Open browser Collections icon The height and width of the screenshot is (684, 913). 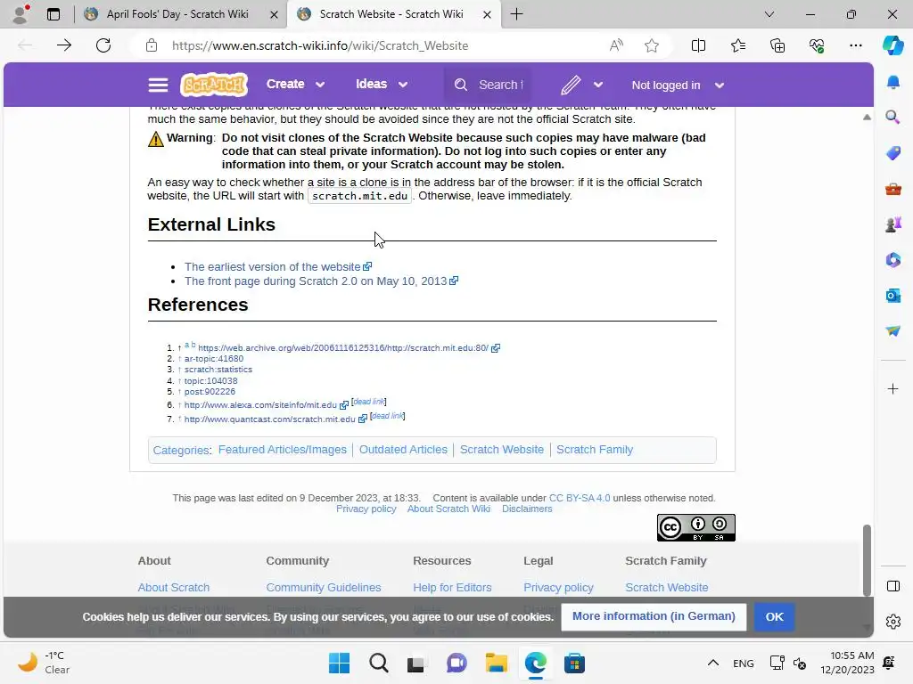(777, 45)
